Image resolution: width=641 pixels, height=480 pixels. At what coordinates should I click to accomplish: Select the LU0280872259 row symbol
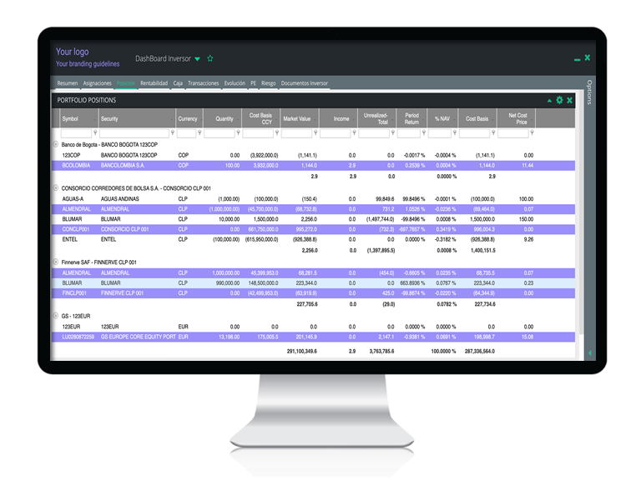point(78,337)
